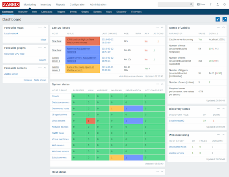Click the dashboard configure wrench button
The height and width of the screenshot is (177, 229).
point(218,19)
